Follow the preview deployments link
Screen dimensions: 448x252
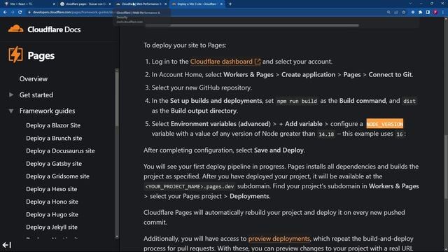click(x=279, y=239)
